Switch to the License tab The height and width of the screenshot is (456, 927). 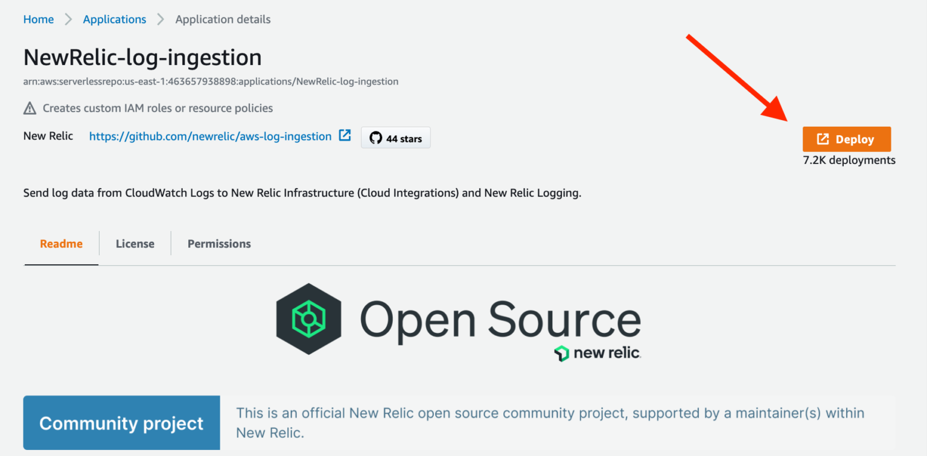tap(135, 243)
